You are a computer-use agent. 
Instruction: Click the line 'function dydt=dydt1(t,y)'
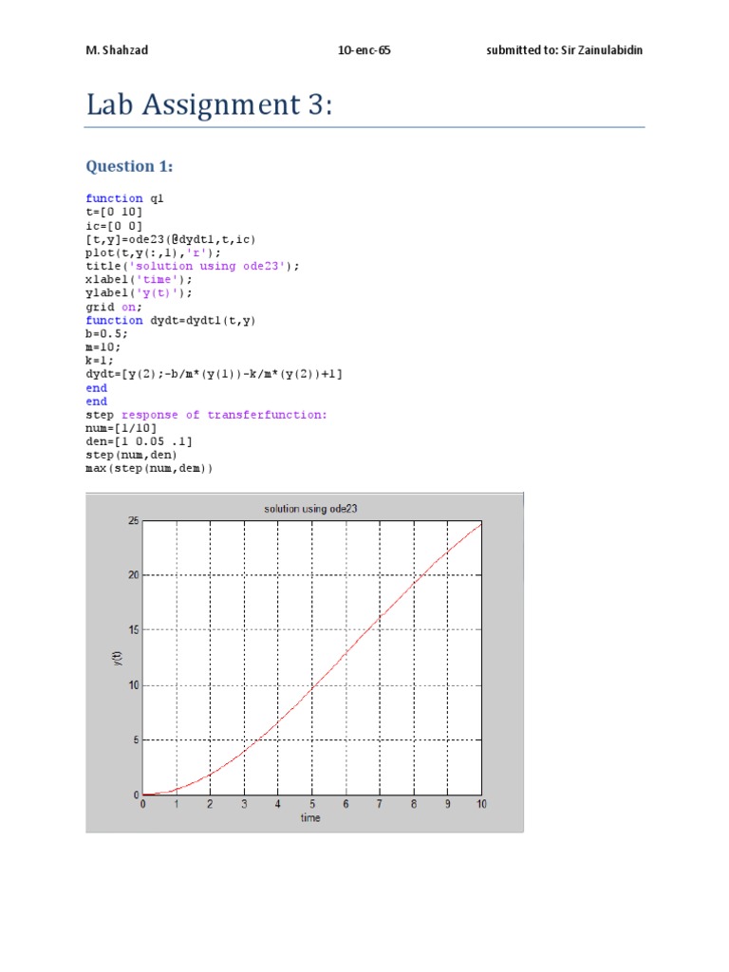pyautogui.click(x=171, y=321)
